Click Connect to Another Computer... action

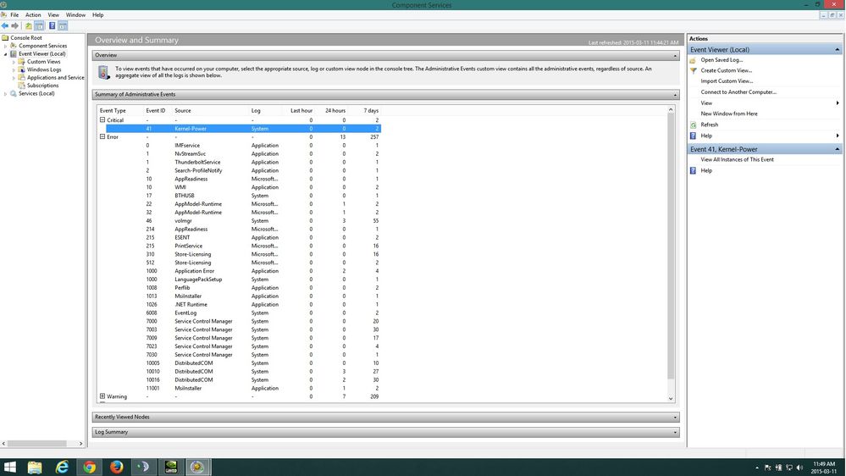(x=738, y=92)
